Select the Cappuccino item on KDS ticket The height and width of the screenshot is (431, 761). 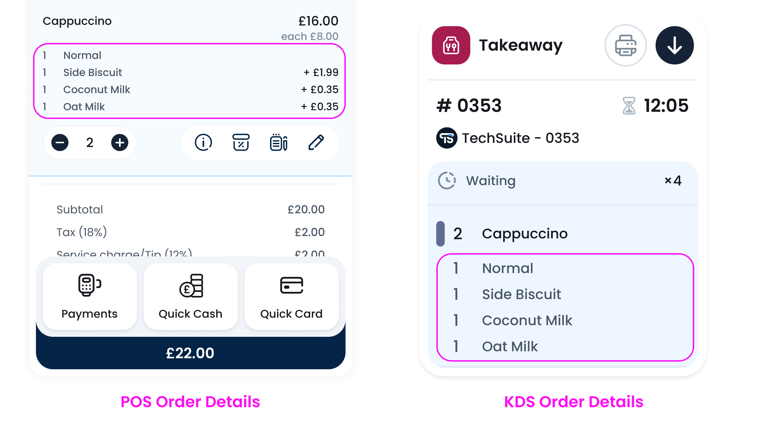(524, 234)
